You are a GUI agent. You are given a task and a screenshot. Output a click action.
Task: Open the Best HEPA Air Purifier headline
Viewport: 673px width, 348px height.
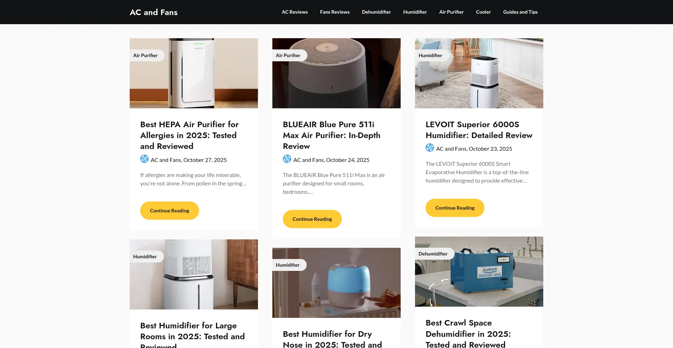tap(189, 135)
